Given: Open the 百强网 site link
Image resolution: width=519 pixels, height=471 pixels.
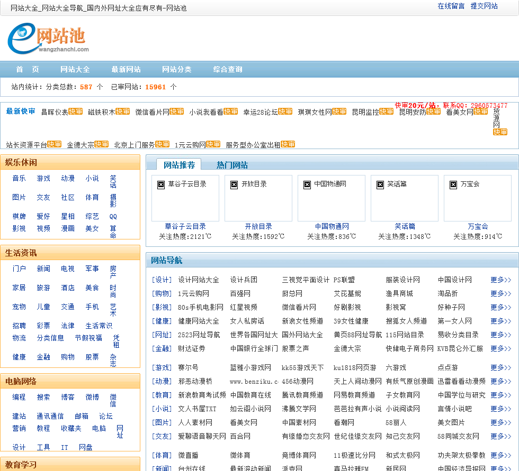Looking at the screenshot, I should coord(240,293).
